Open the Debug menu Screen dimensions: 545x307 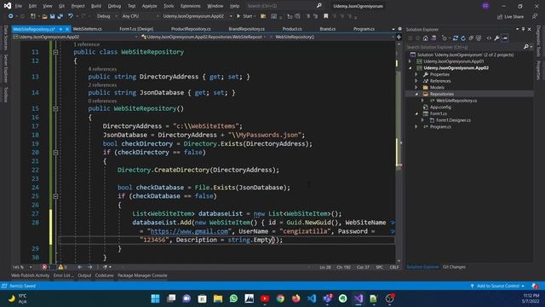(x=114, y=6)
